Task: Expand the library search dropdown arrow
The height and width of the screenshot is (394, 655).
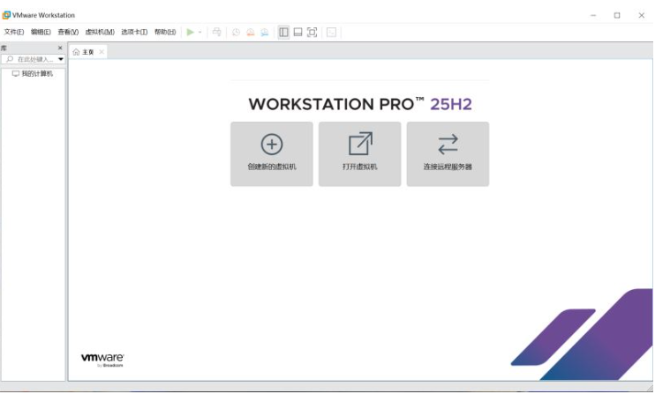Action: 61,59
